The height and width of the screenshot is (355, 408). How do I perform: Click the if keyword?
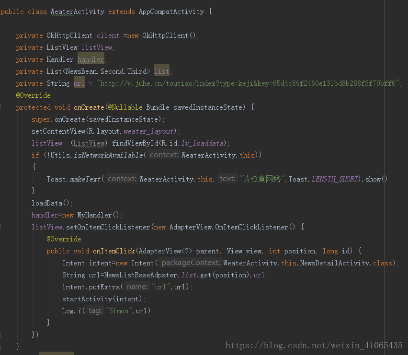click(x=35, y=155)
